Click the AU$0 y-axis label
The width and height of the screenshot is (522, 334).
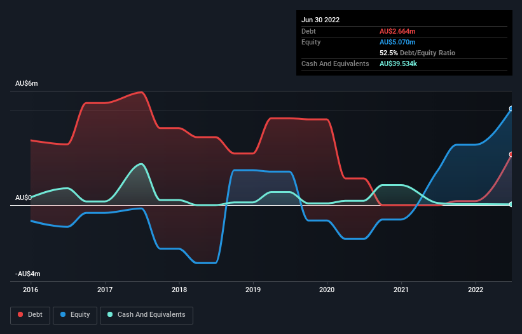24,197
